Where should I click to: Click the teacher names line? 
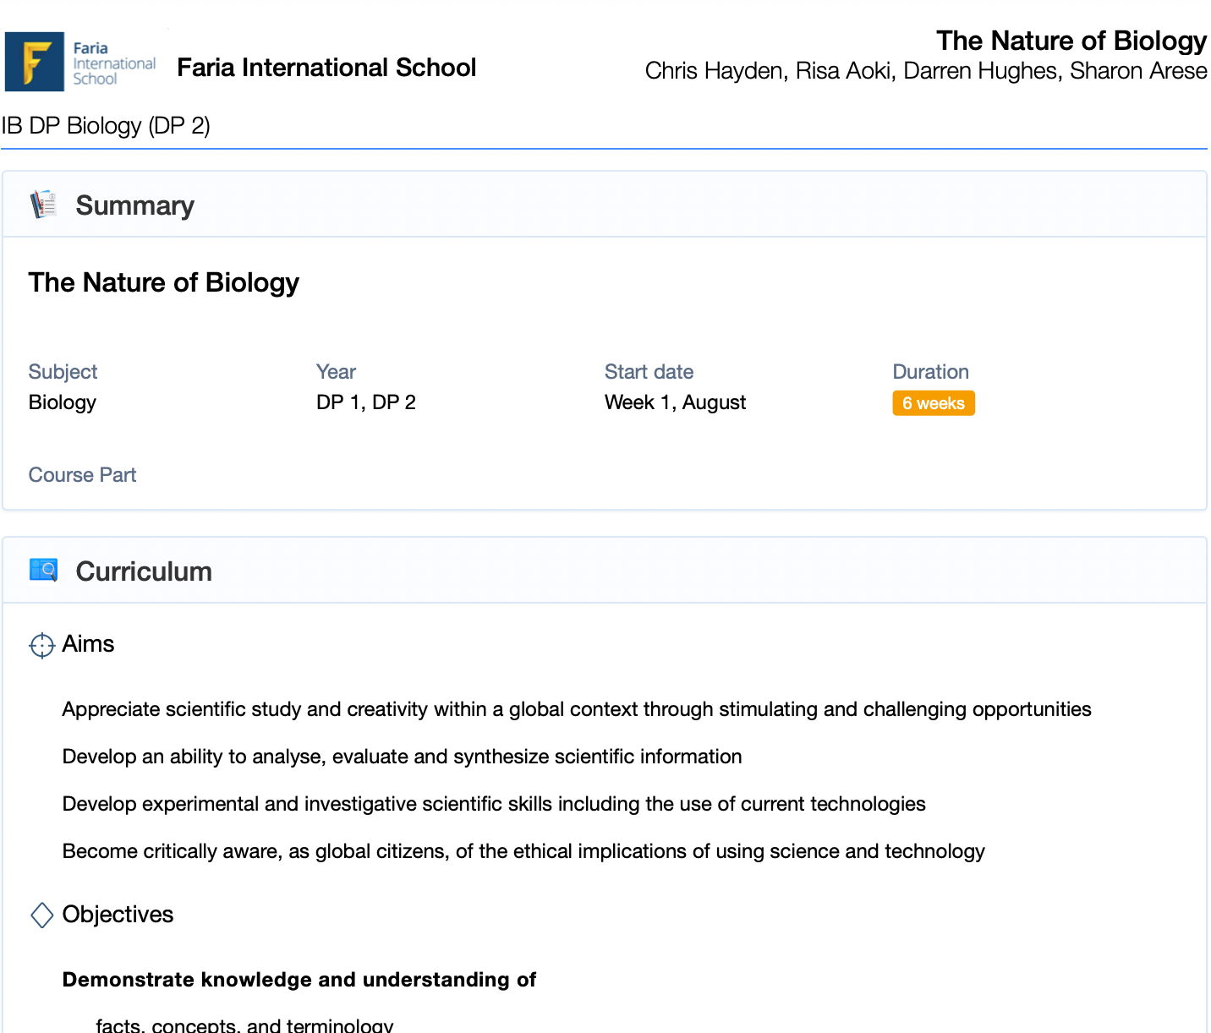click(925, 71)
